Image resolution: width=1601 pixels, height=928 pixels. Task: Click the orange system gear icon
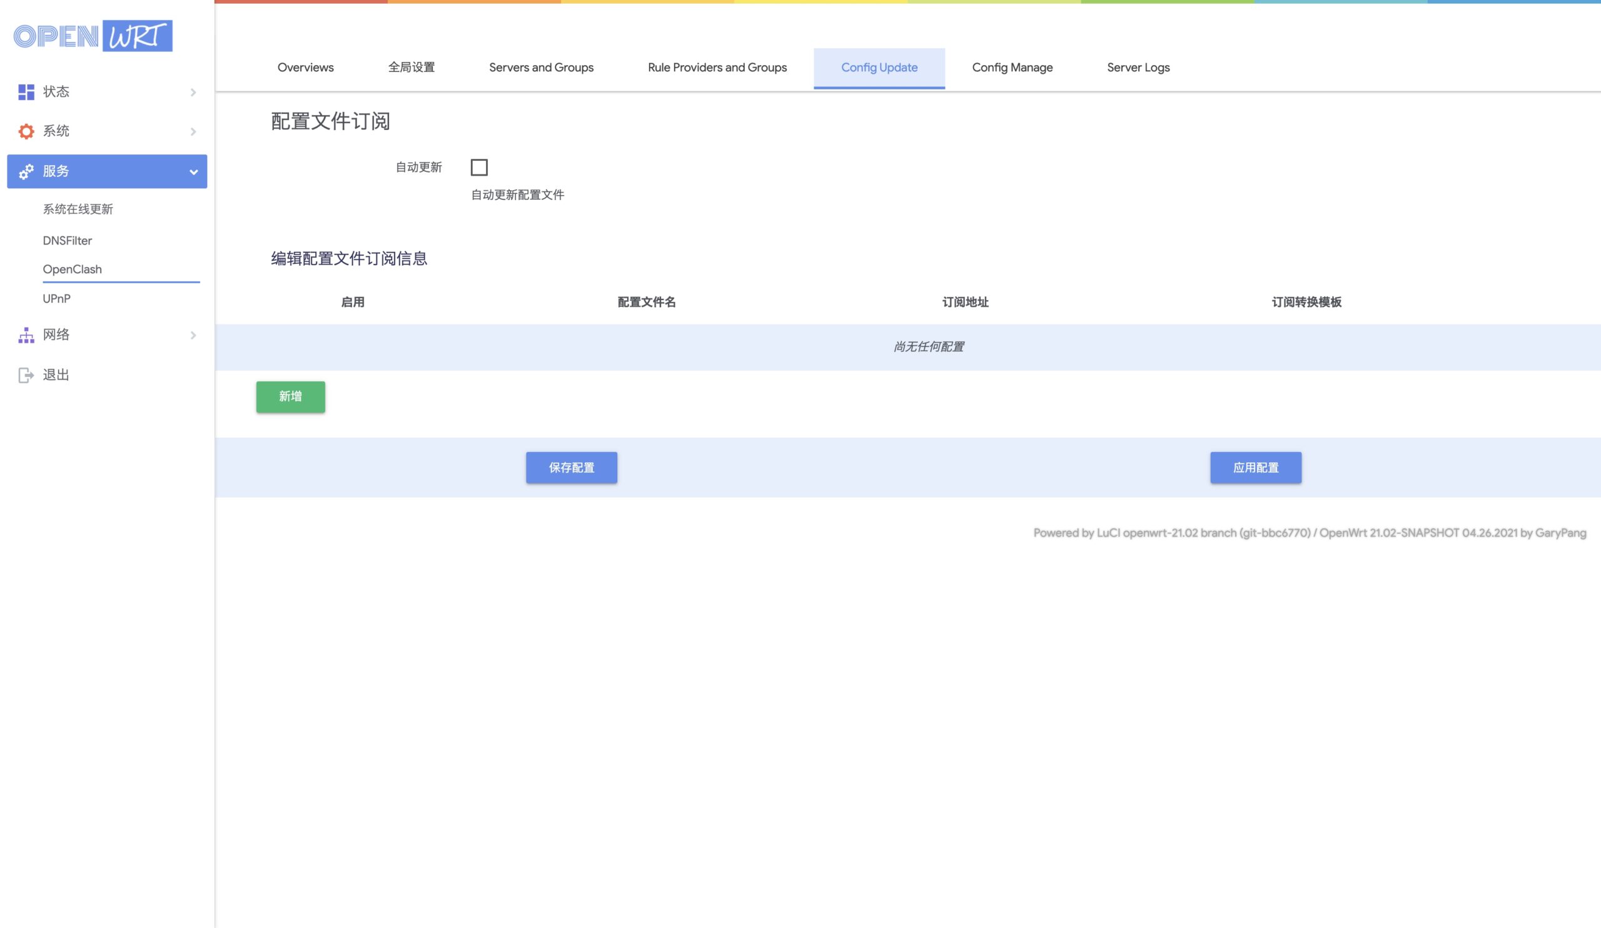point(26,131)
